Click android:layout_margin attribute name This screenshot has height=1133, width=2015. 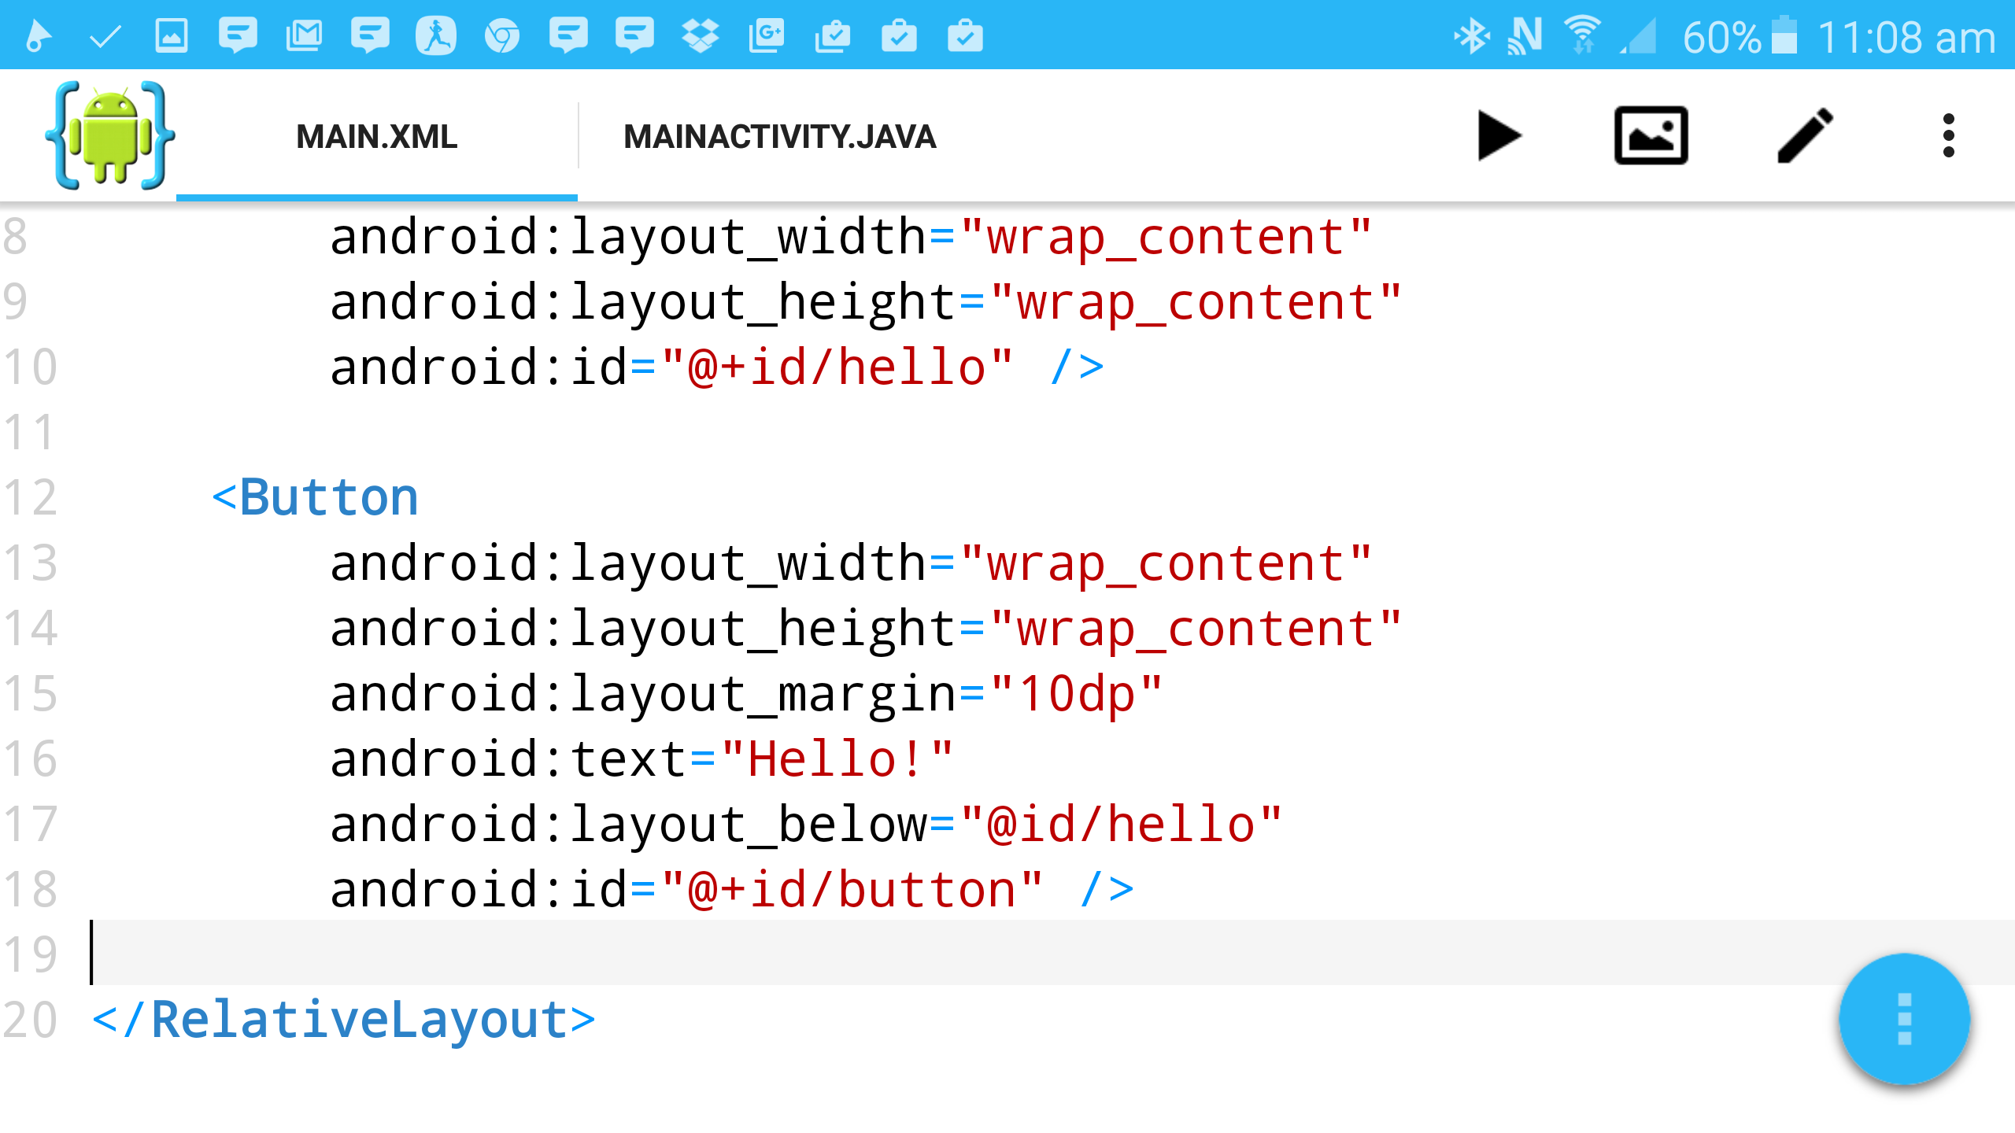[x=643, y=693]
